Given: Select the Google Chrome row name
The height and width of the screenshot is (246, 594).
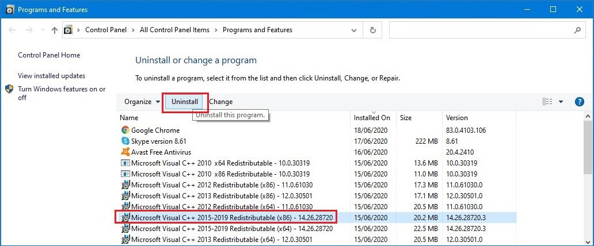Looking at the screenshot, I should pos(155,130).
